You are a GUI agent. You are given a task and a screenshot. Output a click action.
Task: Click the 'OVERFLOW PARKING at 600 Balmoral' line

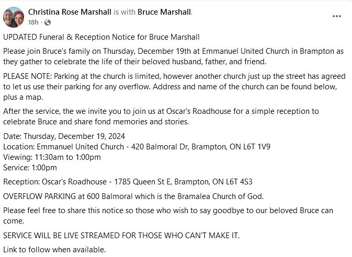click(x=133, y=196)
